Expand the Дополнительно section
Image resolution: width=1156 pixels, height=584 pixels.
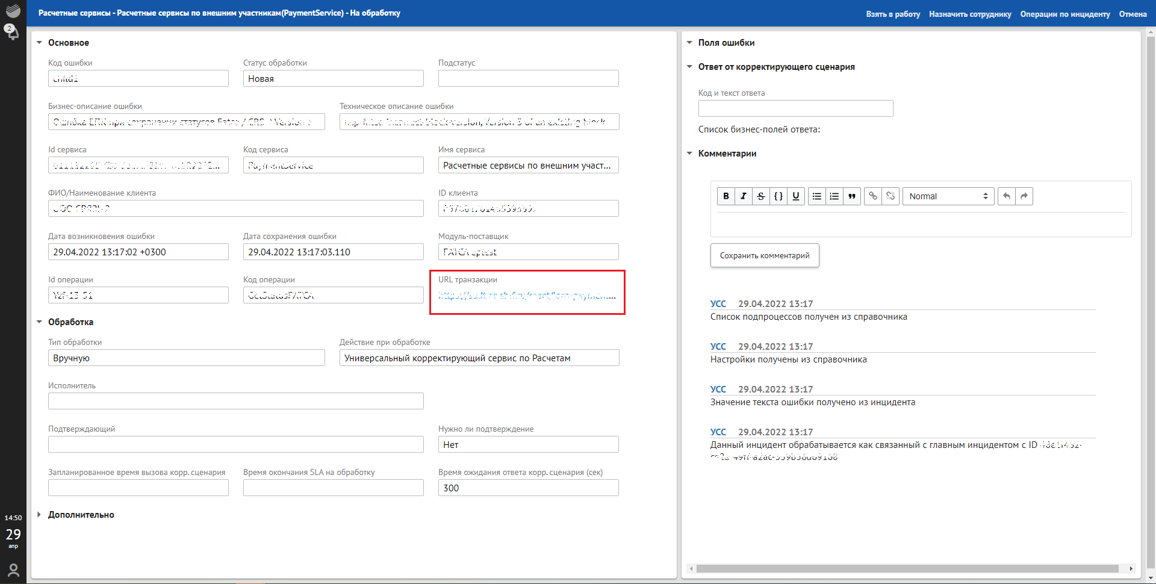click(81, 515)
